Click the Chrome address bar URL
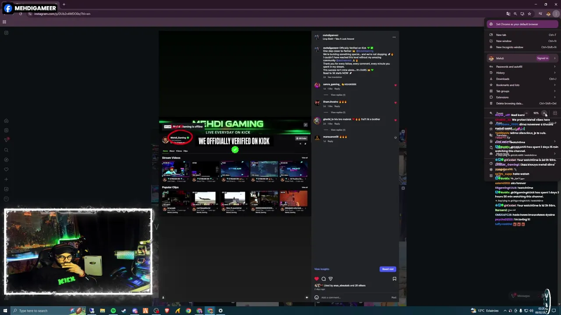Image resolution: width=561 pixels, height=315 pixels. click(x=62, y=14)
